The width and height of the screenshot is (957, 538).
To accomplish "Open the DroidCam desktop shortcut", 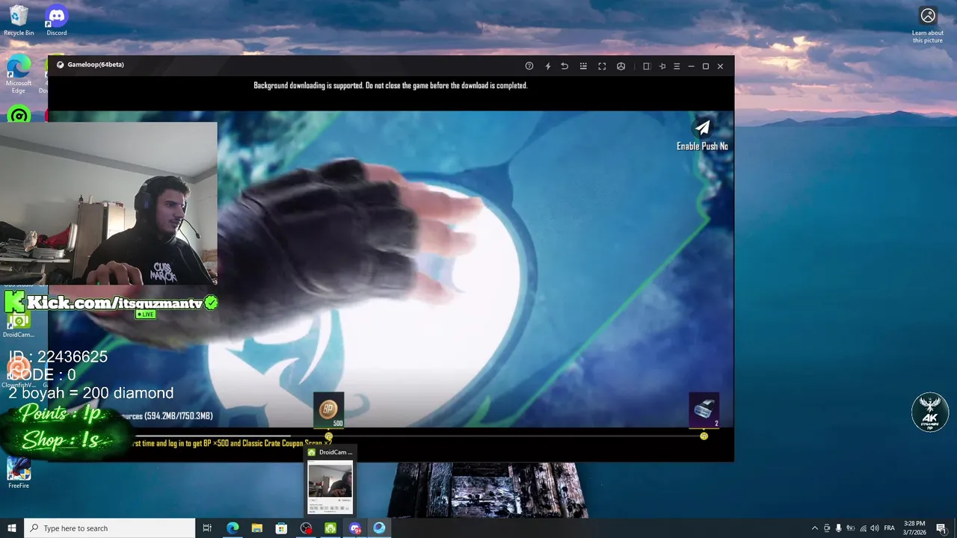I will [x=19, y=324].
